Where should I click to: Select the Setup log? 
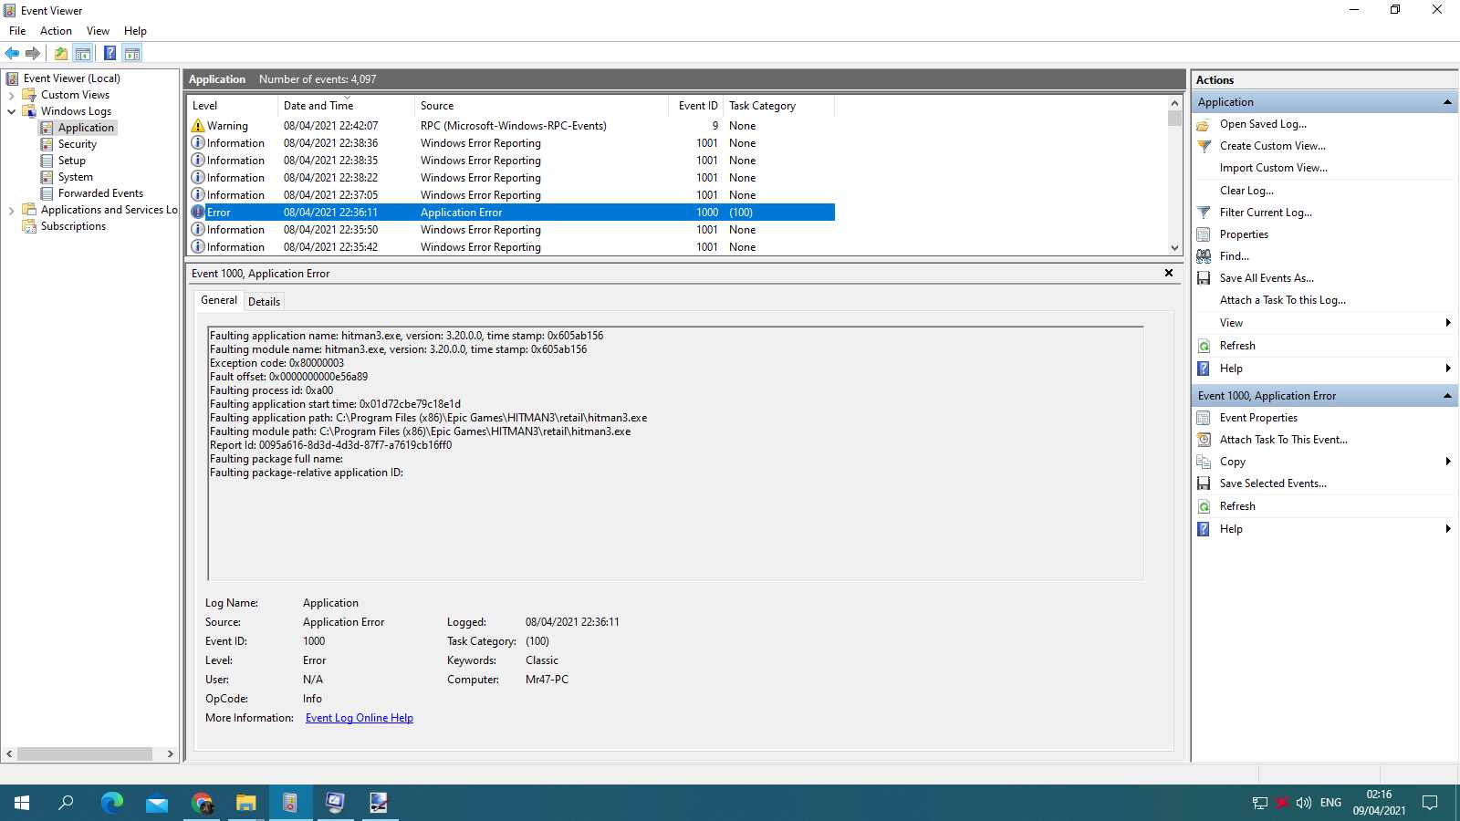pos(71,161)
